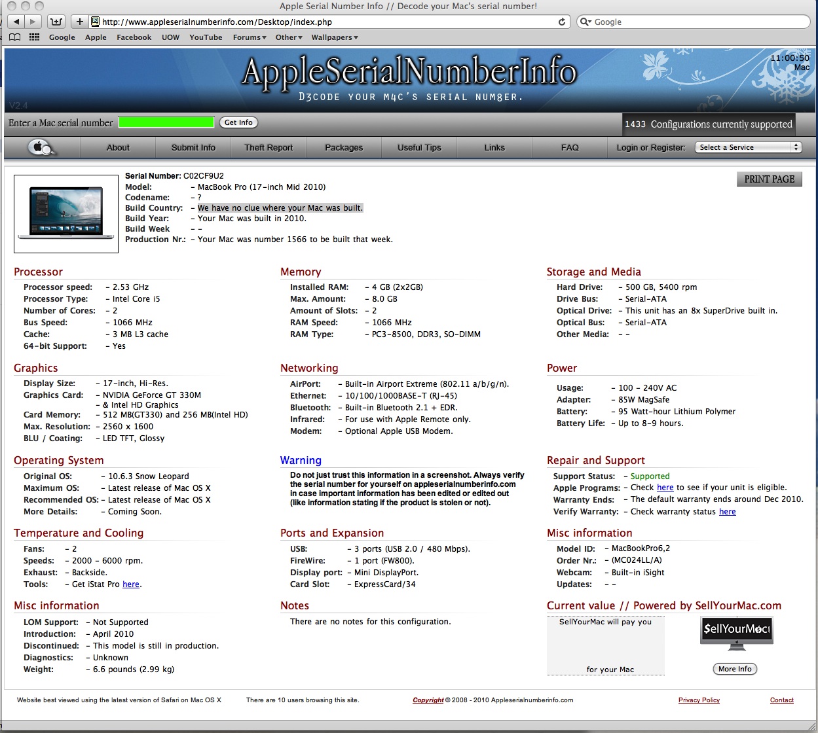Click 'Current value // Powered by SellYourMac.com' heading
The image size is (818, 733).
click(664, 606)
